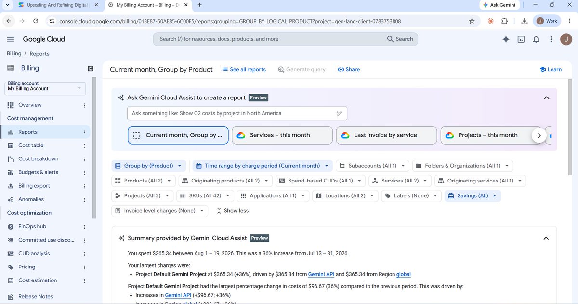Collapse the Billing side panel
This screenshot has height=304, width=578.
(90, 69)
